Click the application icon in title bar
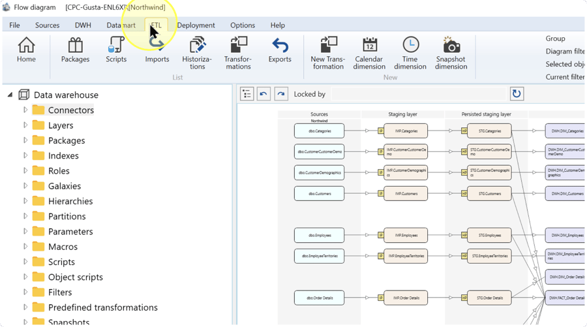The image size is (587, 327). (6, 7)
